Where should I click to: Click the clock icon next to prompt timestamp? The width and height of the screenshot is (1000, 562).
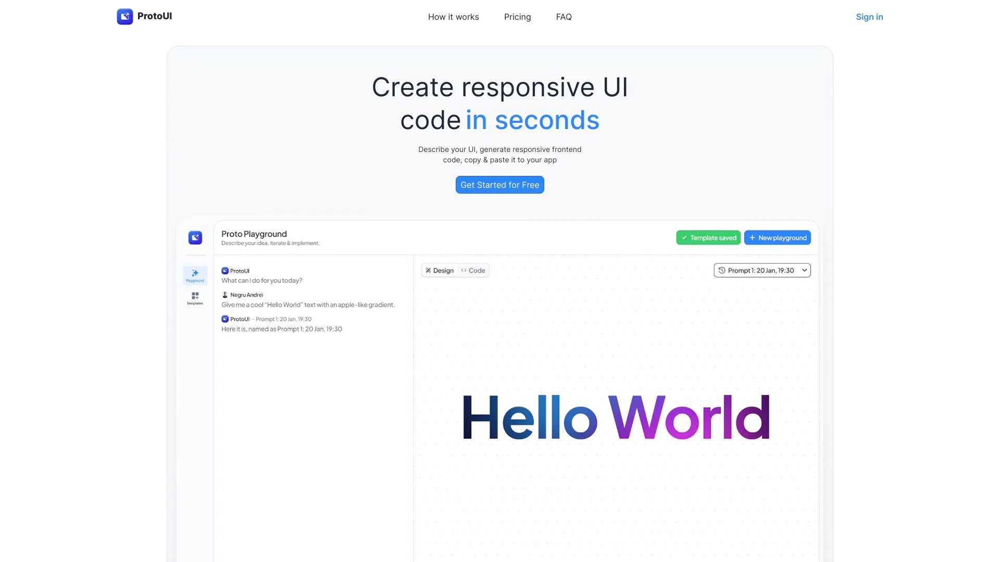(721, 271)
